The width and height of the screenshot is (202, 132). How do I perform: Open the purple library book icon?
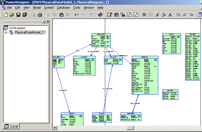[100, 15]
